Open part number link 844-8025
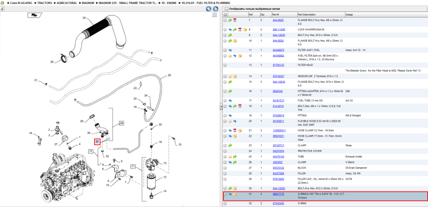The width and height of the screenshot is (428, 207). [x=278, y=20]
